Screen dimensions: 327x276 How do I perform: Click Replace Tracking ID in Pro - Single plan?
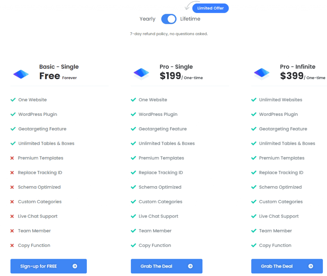[x=161, y=173]
